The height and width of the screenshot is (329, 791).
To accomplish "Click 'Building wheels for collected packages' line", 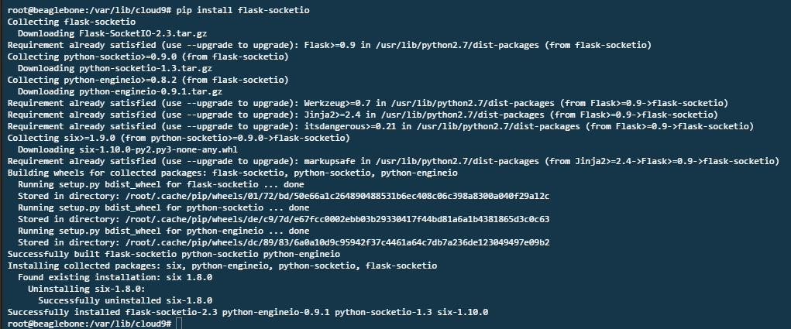I will (x=232, y=173).
